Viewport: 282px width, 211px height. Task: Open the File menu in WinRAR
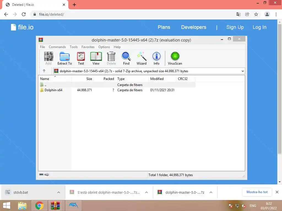pos(42,47)
